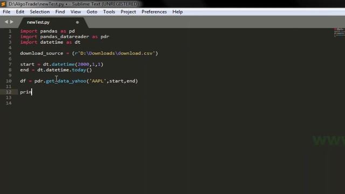Screen dimensions: 345x194
Task: Click the 'AAPL' string
Action: click(98, 81)
